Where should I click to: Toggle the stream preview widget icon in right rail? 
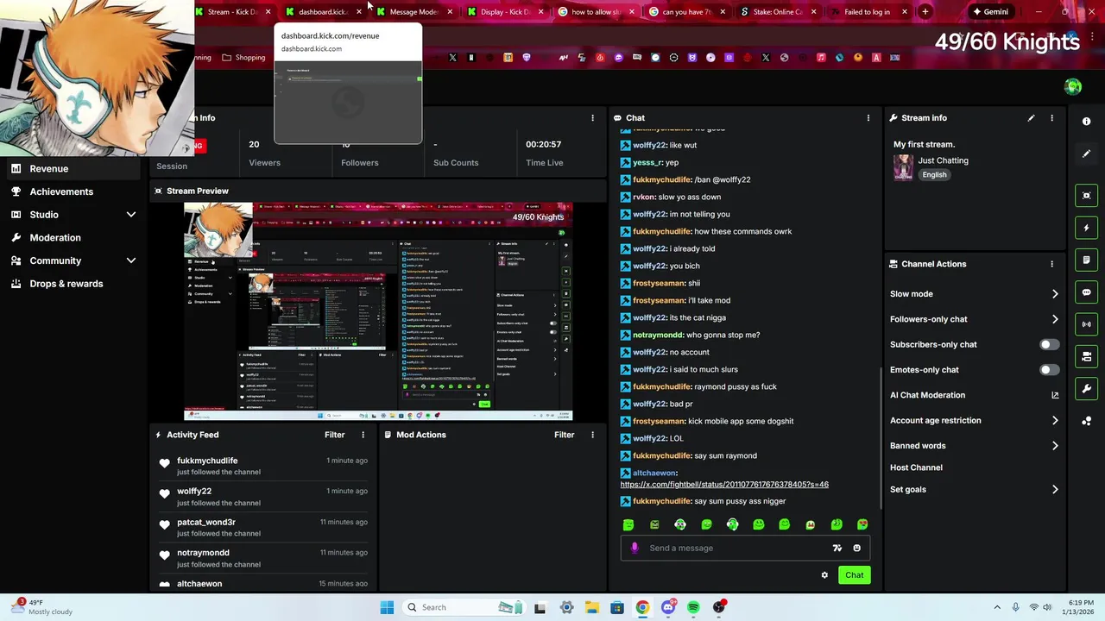(1086, 196)
